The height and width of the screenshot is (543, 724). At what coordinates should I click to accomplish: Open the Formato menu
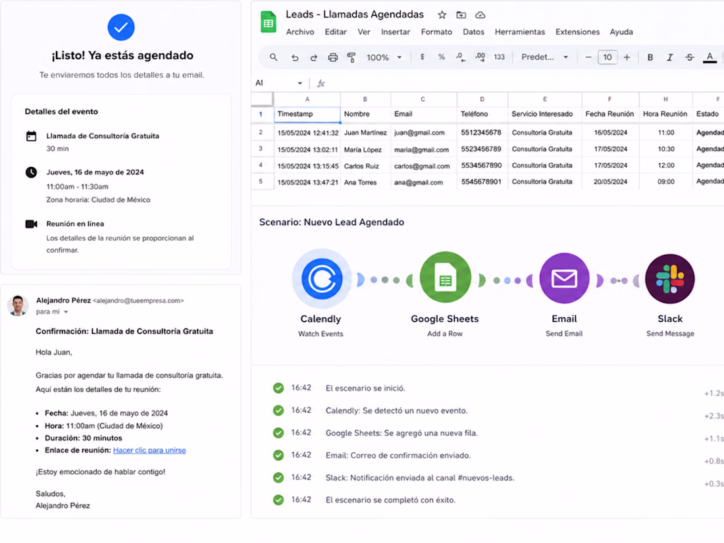(x=436, y=32)
